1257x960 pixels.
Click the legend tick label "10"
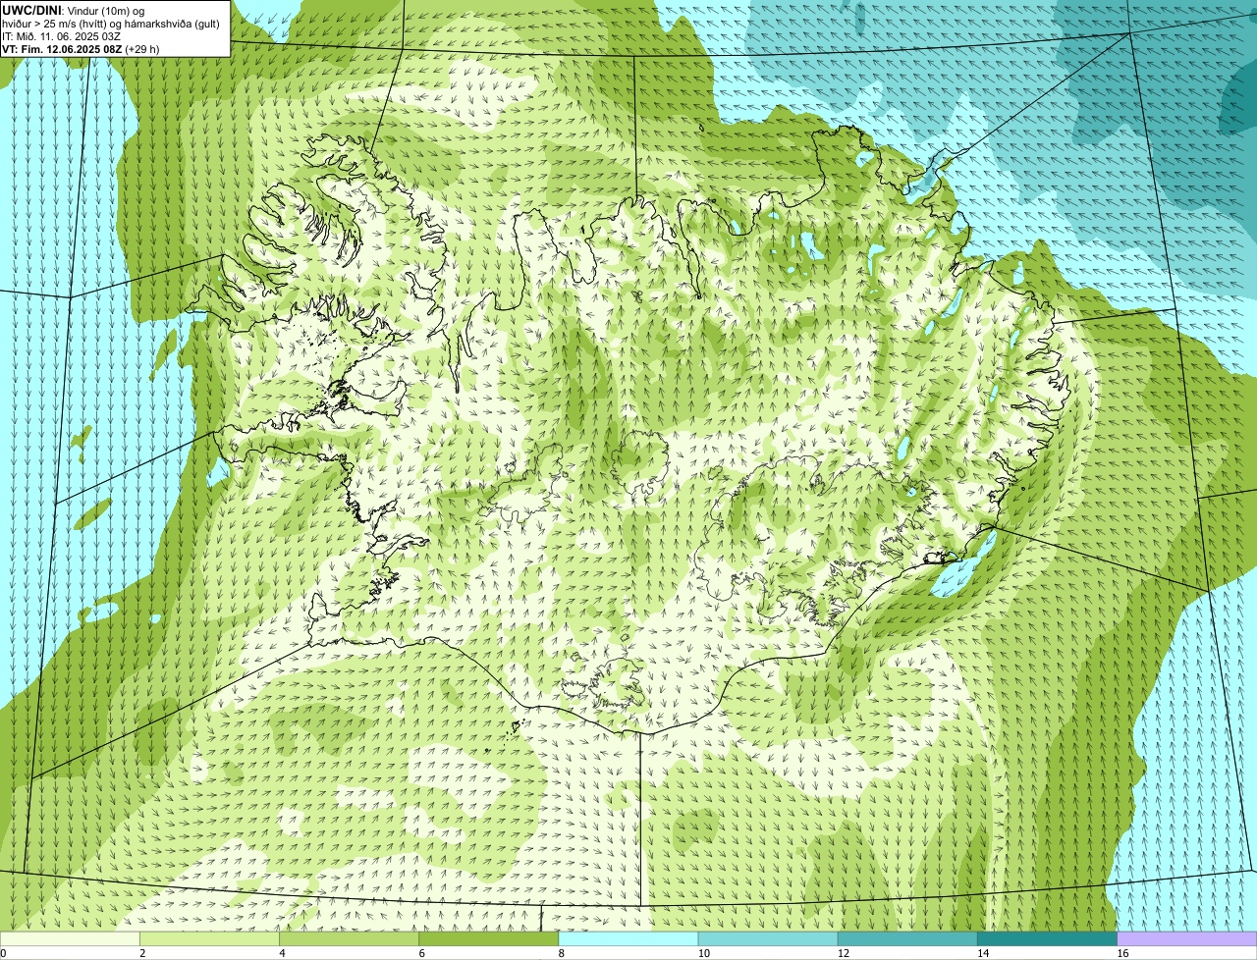point(704,953)
